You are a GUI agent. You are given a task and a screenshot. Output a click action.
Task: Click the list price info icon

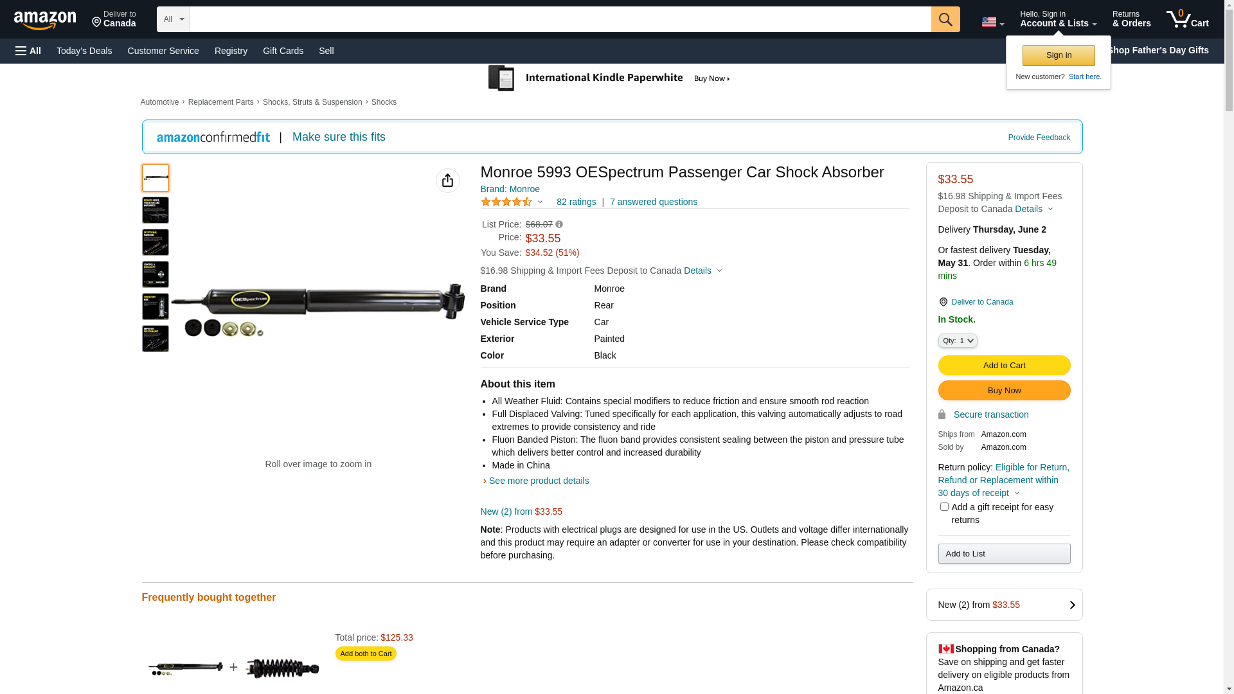click(x=559, y=224)
